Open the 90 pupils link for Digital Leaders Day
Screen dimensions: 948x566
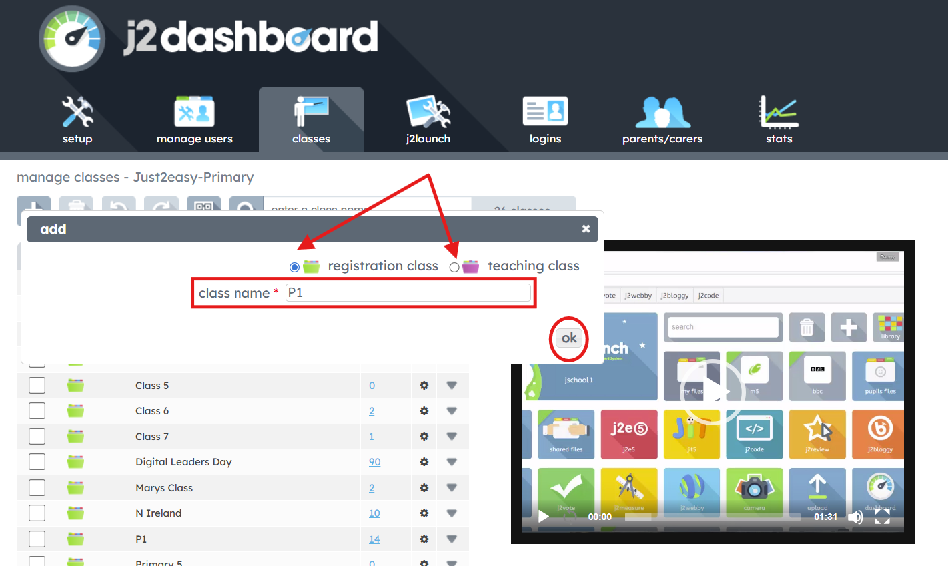coord(375,462)
